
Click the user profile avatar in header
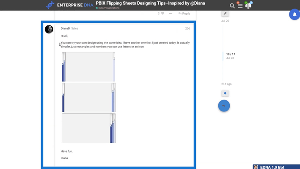pyautogui.click(x=248, y=6)
